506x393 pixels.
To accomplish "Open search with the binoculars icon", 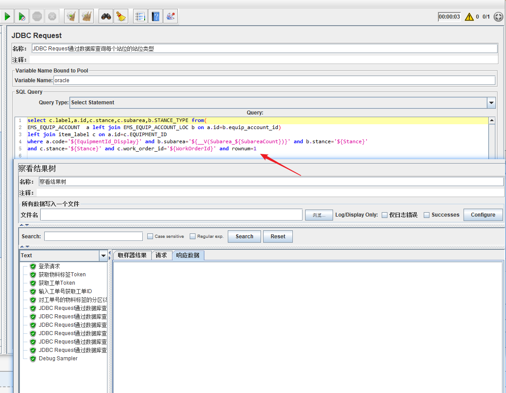I will pos(106,16).
